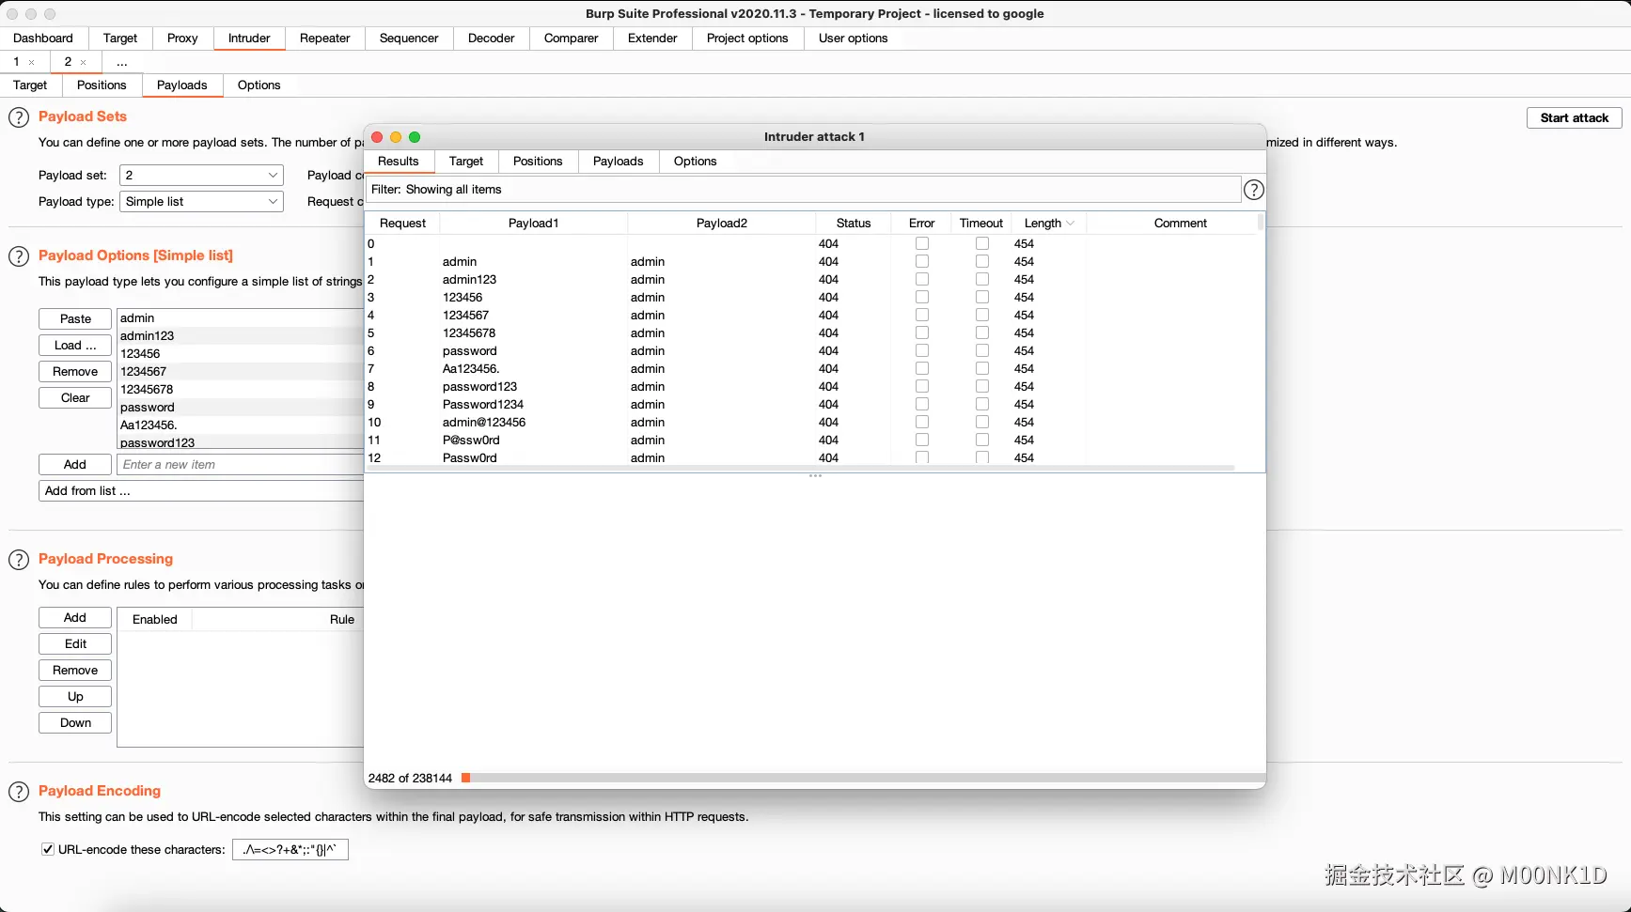This screenshot has width=1631, height=912.
Task: Open the User options tab
Action: pyautogui.click(x=853, y=39)
